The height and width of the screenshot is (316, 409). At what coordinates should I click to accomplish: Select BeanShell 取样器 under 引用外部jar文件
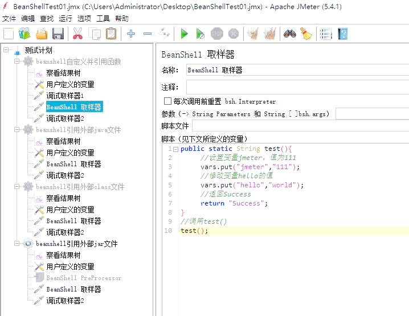coord(74,289)
